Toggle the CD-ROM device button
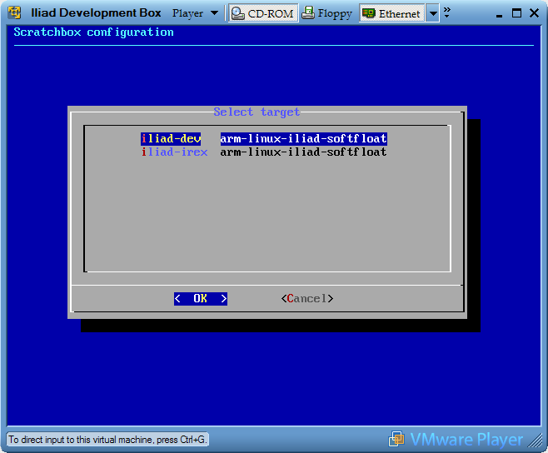Screen dimensions: 548x453 (x=263, y=13)
